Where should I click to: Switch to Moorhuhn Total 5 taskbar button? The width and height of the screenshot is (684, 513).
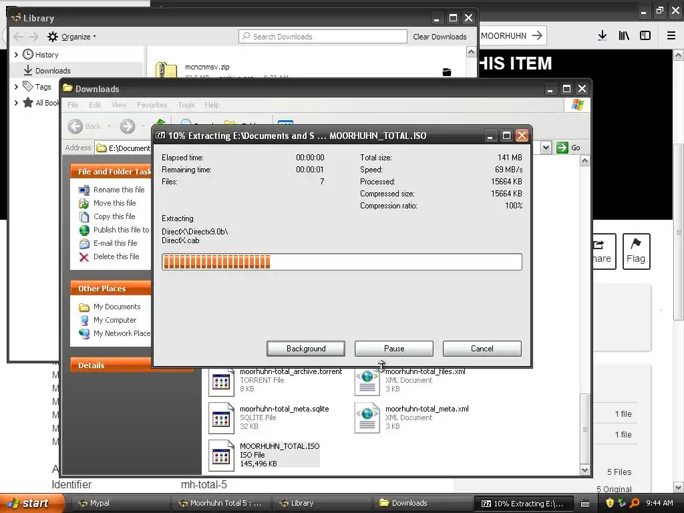(220, 503)
